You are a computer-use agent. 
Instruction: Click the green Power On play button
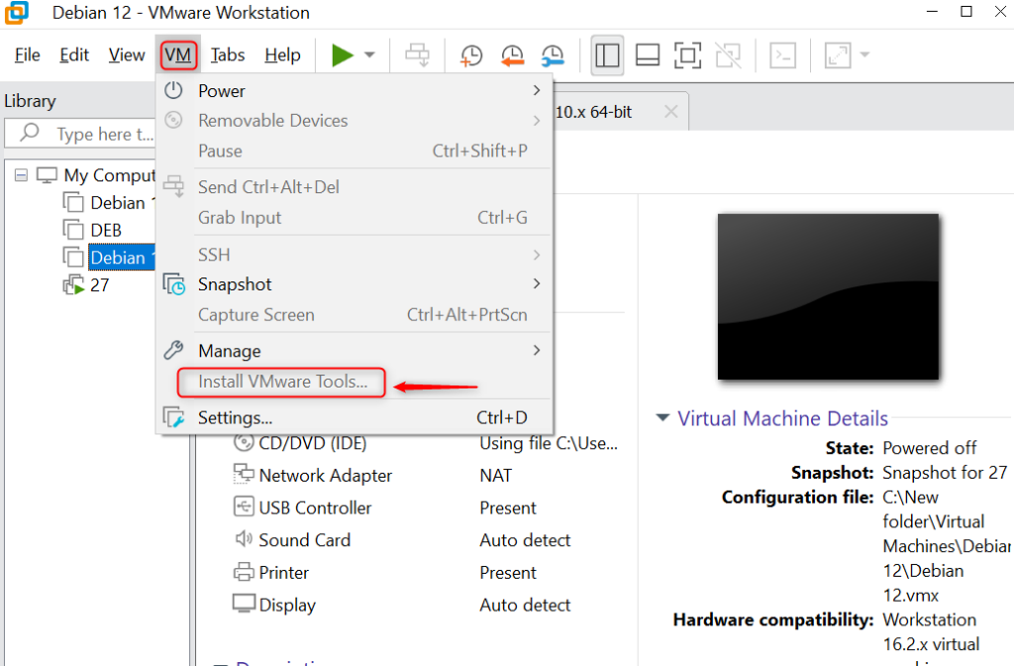[x=343, y=55]
